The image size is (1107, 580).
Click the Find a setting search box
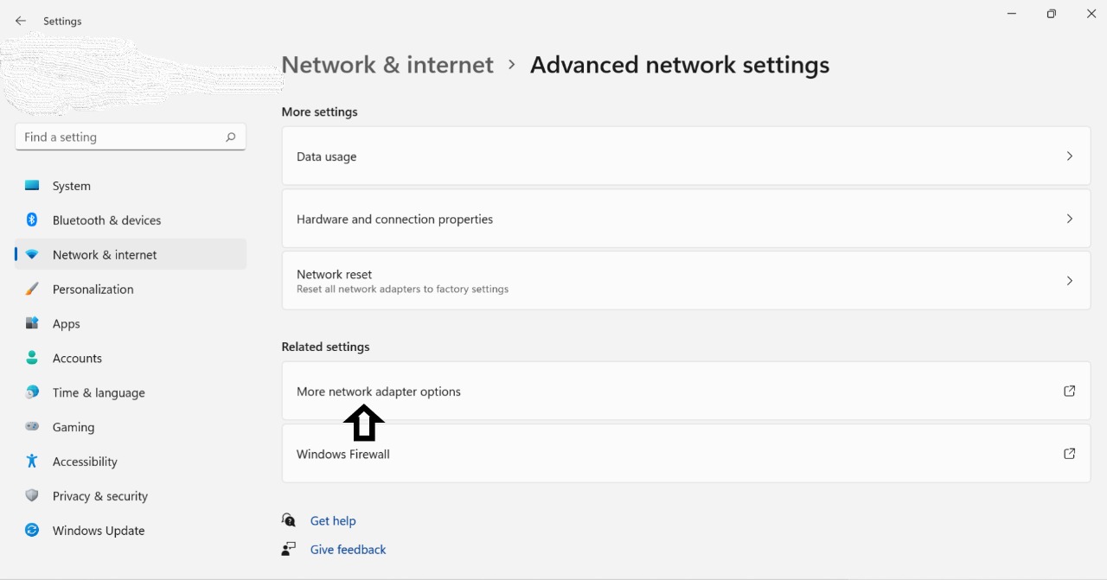pyautogui.click(x=121, y=137)
